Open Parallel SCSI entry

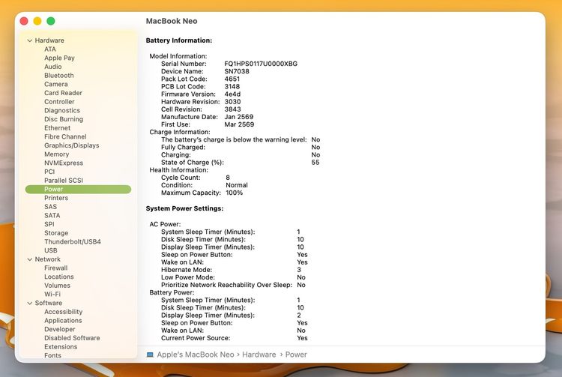64,181
